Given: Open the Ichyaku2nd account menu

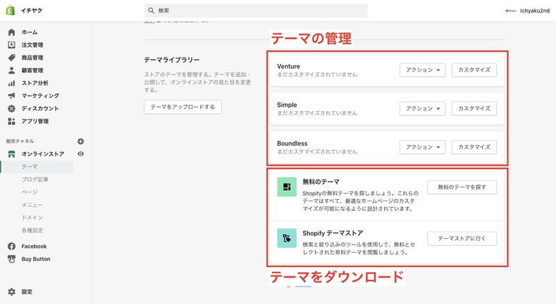Looking at the screenshot, I should point(528,11).
